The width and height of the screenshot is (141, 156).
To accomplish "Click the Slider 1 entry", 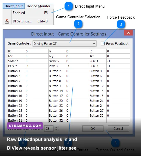I will point(16,61).
